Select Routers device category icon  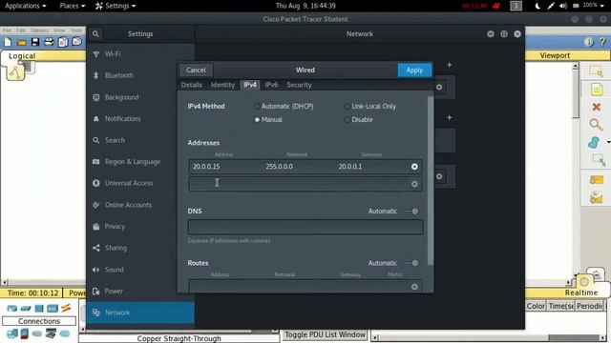tap(12, 309)
